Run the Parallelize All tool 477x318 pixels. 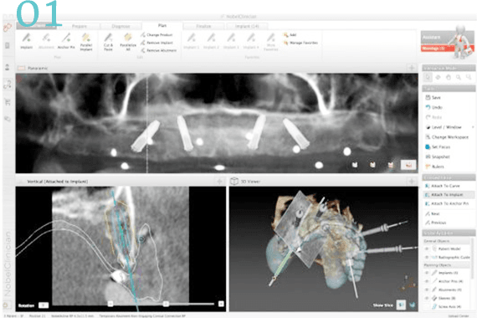[x=128, y=42]
